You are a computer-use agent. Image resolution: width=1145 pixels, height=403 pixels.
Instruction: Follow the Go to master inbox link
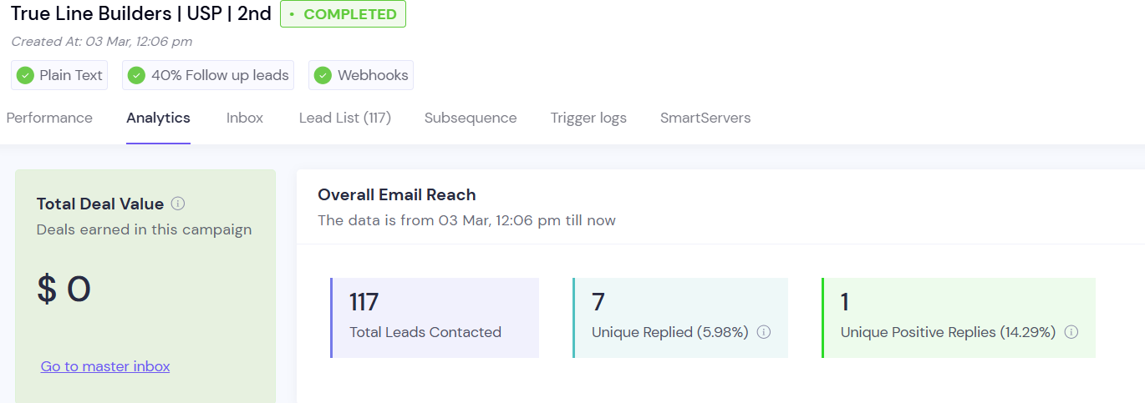click(105, 366)
